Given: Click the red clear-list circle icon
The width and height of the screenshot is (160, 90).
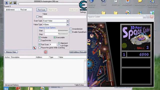Looking at the screenshot, I should (45, 52).
